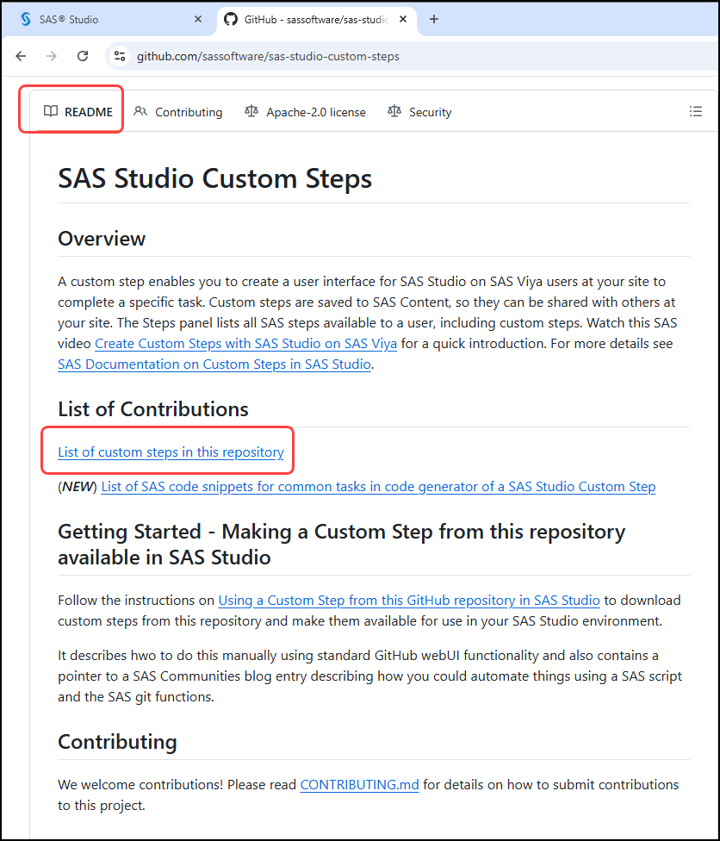Click the github.com address bar URL
Image resolution: width=720 pixels, height=841 pixels.
[268, 56]
